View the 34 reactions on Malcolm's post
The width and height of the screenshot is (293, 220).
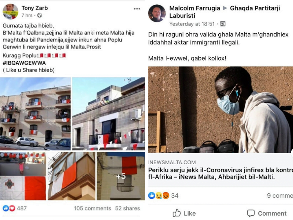[163, 195]
